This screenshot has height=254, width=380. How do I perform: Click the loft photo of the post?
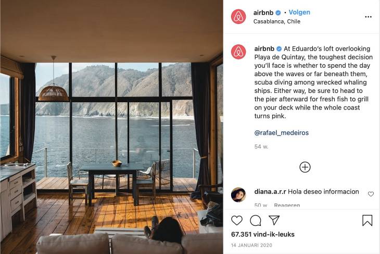[x=111, y=127]
